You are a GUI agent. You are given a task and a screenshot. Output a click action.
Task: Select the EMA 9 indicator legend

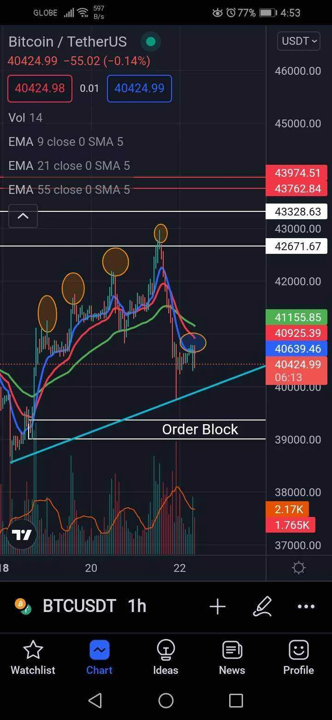tap(66, 142)
